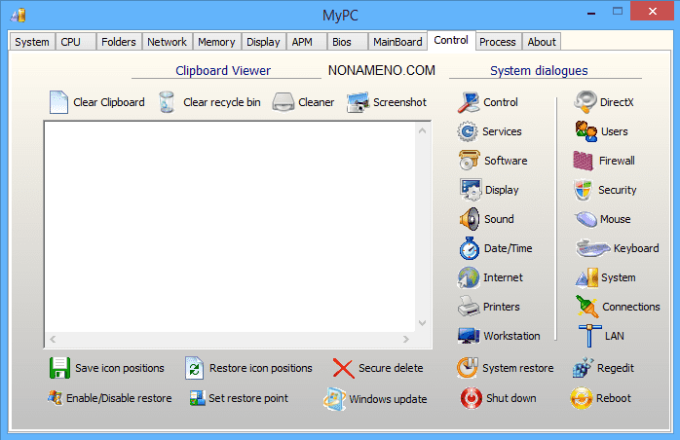Open the MainBoard tab

tap(397, 42)
